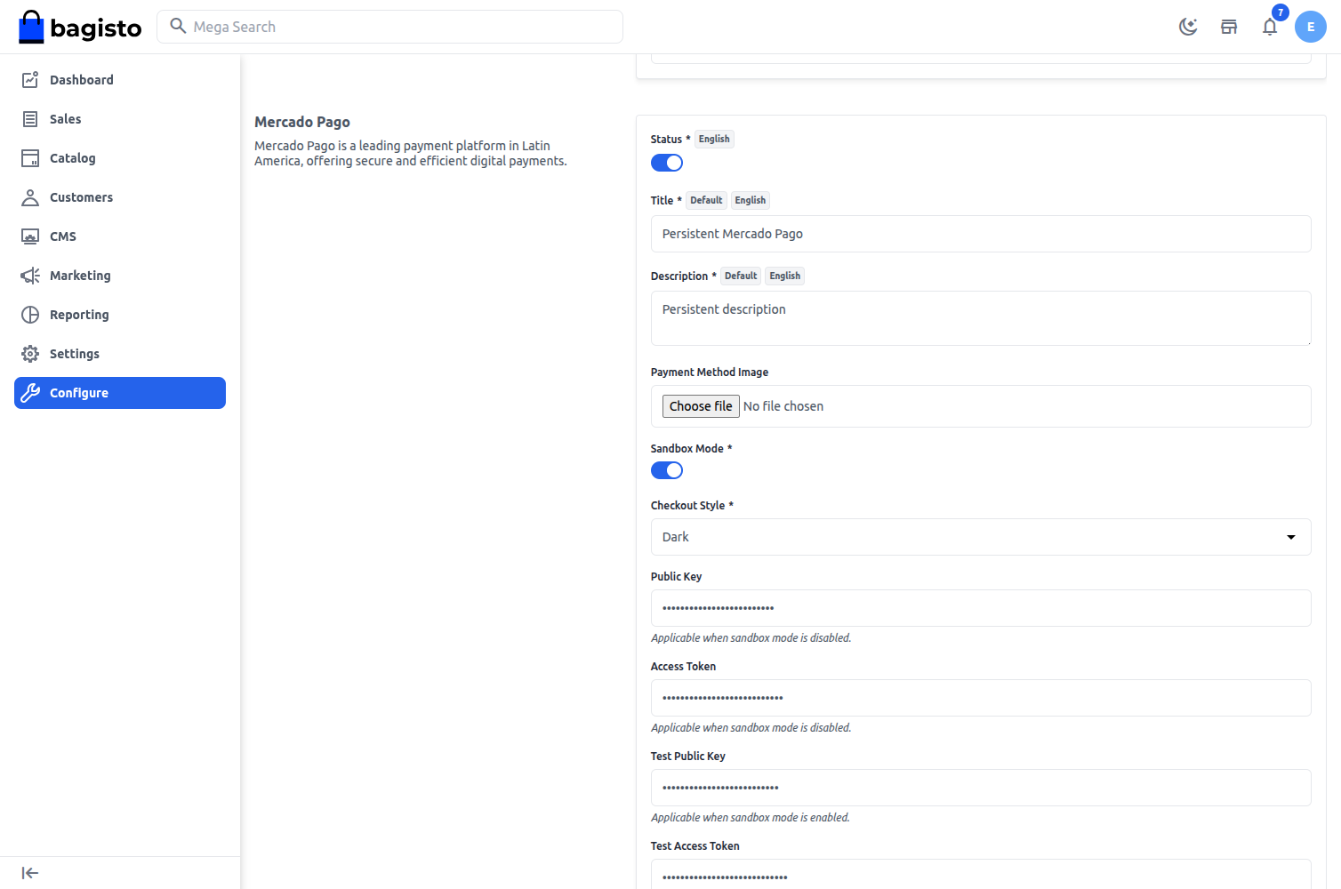The width and height of the screenshot is (1341, 889).
Task: Click the Reporting chart icon
Action: click(x=30, y=315)
